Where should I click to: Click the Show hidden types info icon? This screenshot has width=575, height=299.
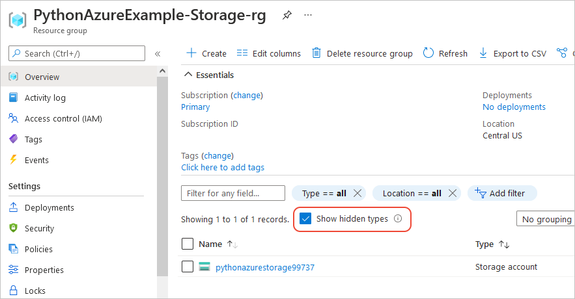[x=398, y=219]
